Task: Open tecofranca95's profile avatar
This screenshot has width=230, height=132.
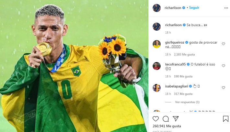Action: 157,66
